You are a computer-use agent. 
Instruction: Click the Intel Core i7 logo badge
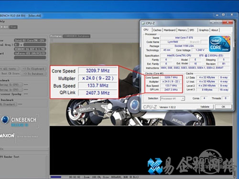(x=219, y=44)
